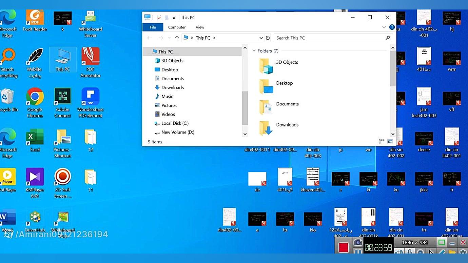
Task: Open the Computer ribbon tab
Action: [177, 27]
